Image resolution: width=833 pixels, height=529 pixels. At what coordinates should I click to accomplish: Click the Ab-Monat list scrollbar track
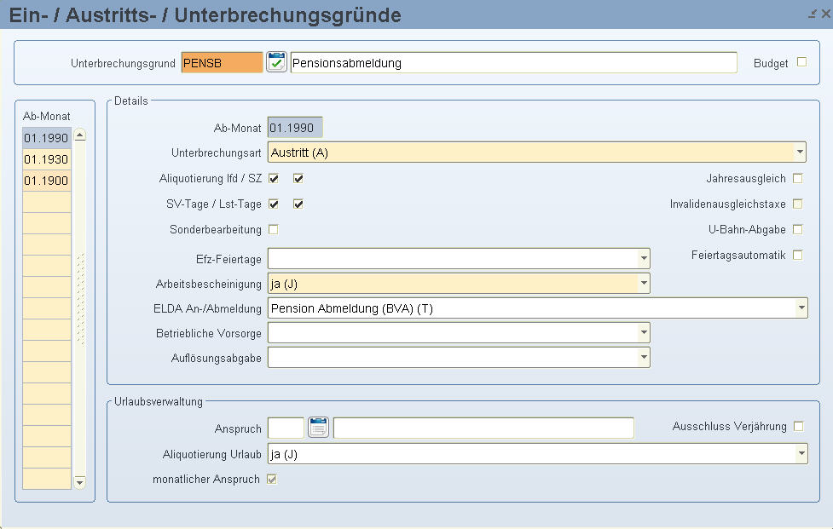click(79, 309)
